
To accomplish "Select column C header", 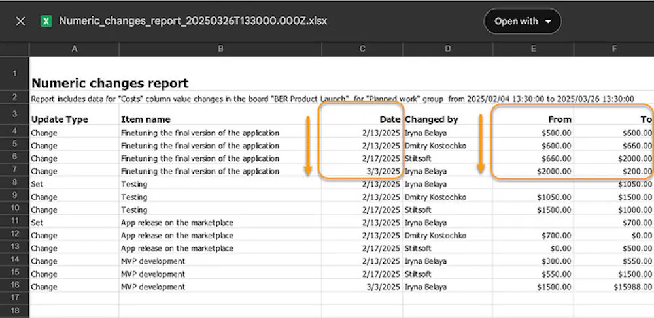I will [362, 49].
